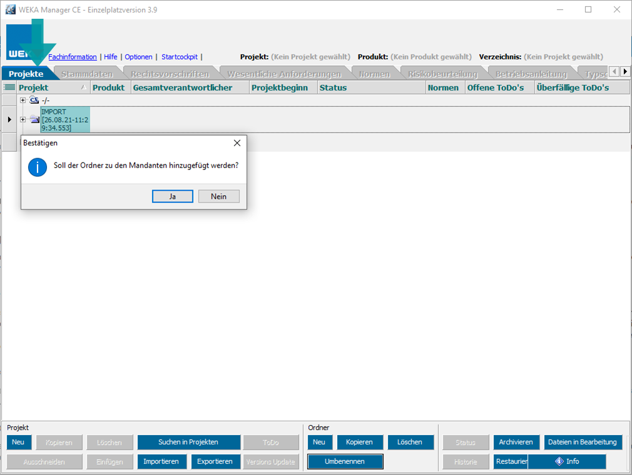Click the column chooser icon left of Projekt

tap(9, 87)
